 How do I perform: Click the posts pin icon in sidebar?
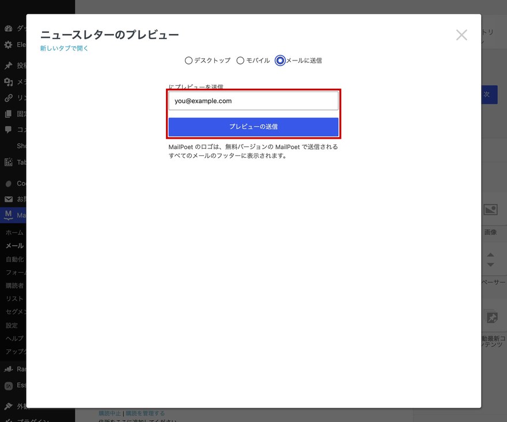click(9, 66)
